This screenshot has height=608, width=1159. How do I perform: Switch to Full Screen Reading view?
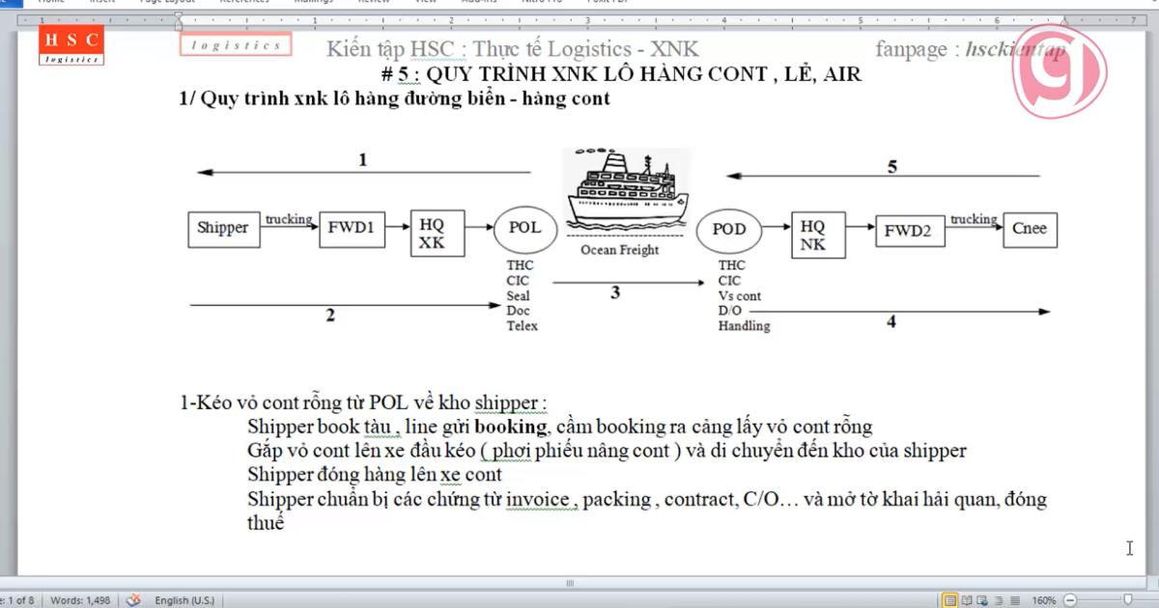(x=967, y=600)
